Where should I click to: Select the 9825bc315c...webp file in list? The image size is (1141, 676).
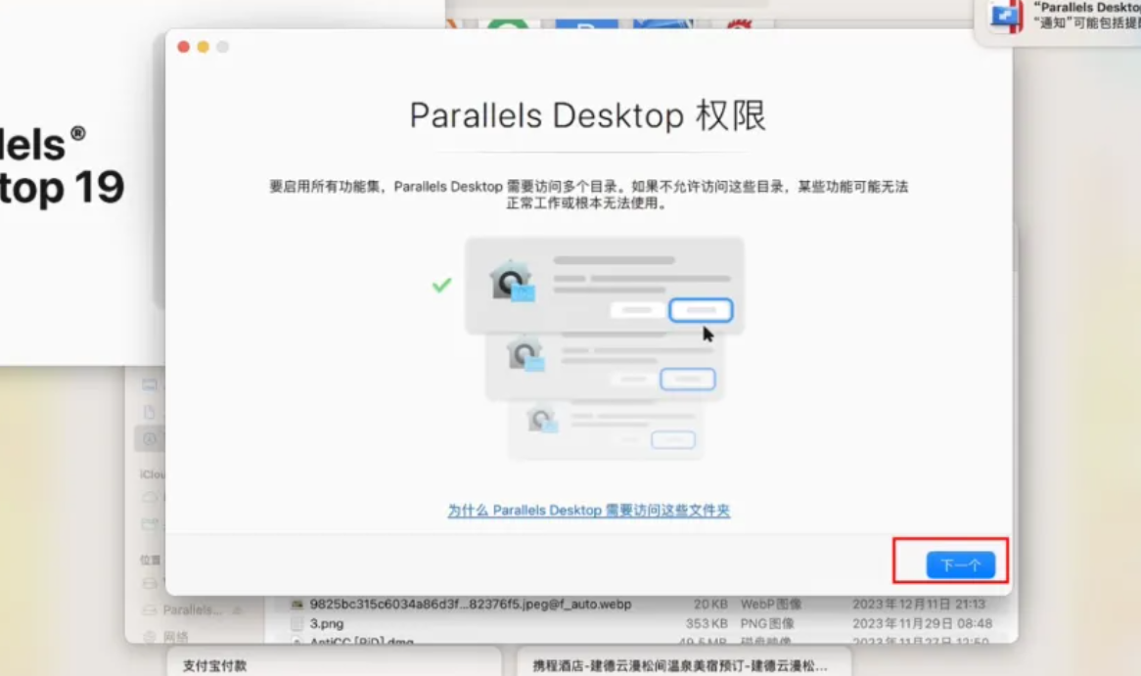(470, 605)
